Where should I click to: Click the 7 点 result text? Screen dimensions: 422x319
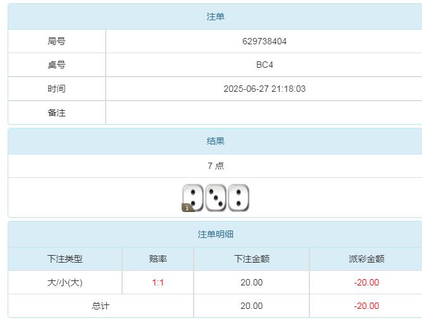[x=215, y=166]
